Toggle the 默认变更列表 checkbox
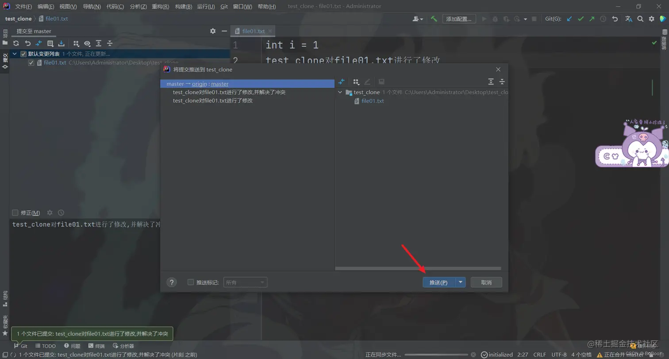669x359 pixels. point(23,54)
